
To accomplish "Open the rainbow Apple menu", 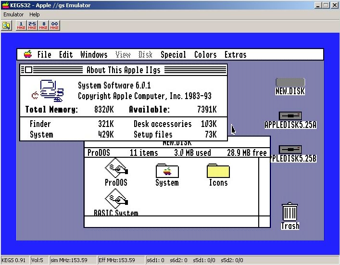I will tap(28, 54).
